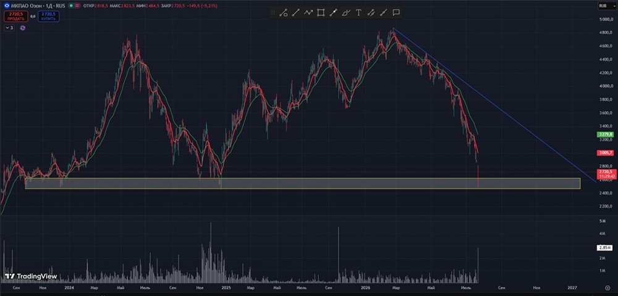
Task: Select the callout comment tool
Action: tap(396, 13)
